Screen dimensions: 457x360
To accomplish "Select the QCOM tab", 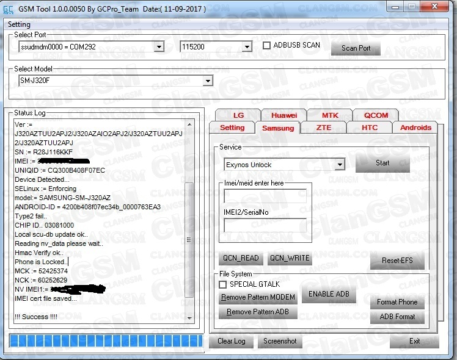I will tap(376, 115).
